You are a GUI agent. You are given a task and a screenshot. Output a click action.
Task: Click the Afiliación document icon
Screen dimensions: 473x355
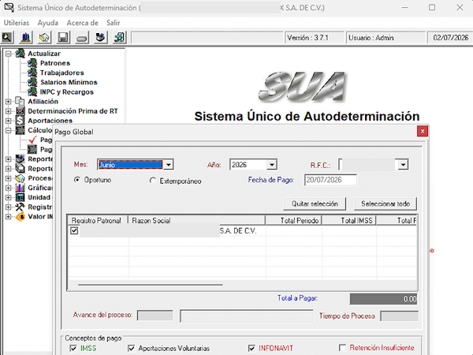[x=20, y=102]
